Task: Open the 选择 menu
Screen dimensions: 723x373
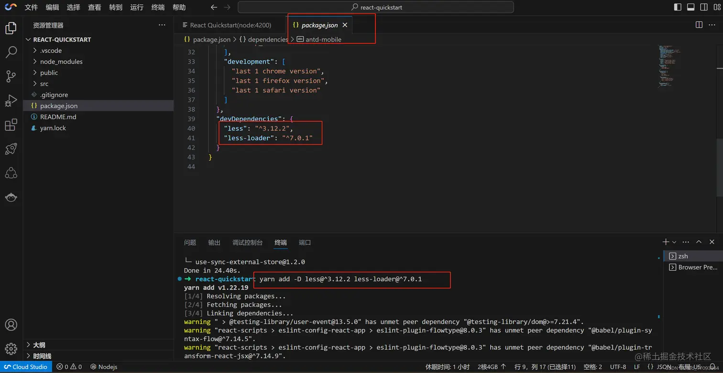Action: (x=73, y=7)
